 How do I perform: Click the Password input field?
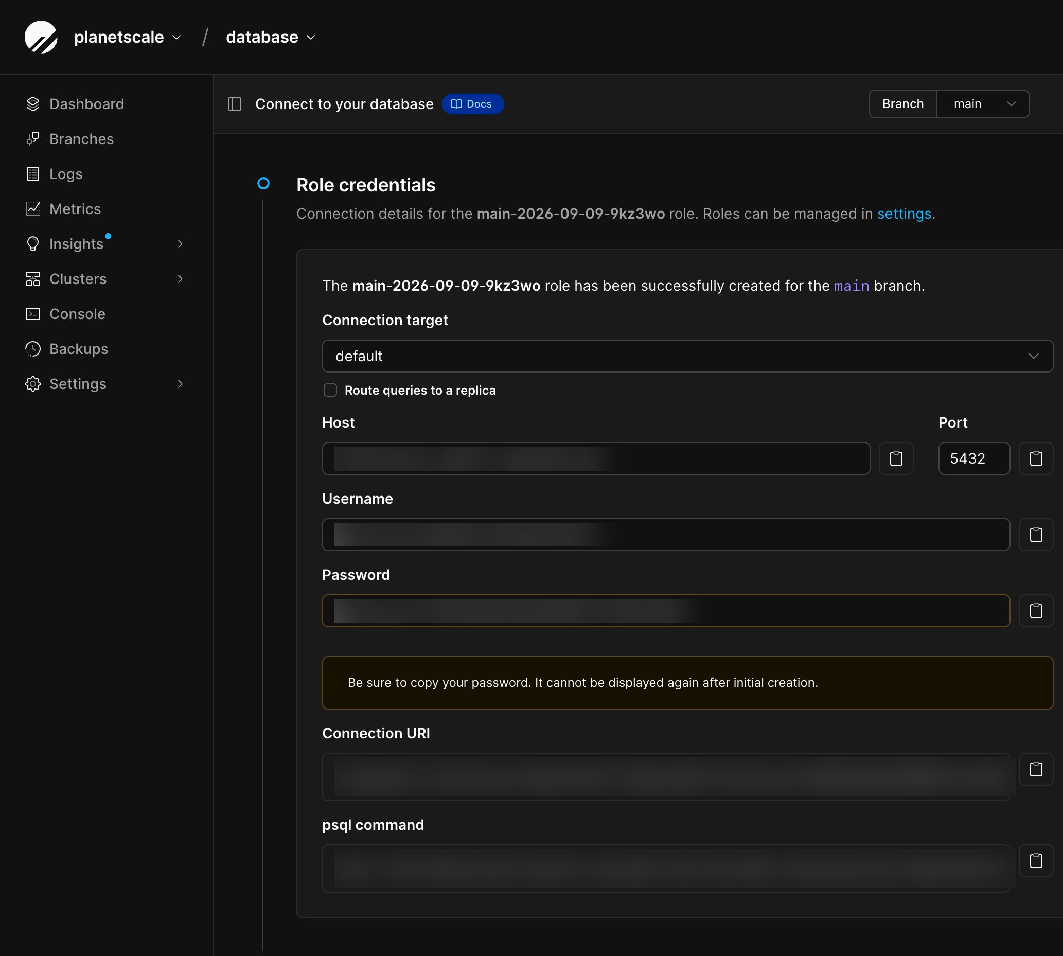pos(665,611)
